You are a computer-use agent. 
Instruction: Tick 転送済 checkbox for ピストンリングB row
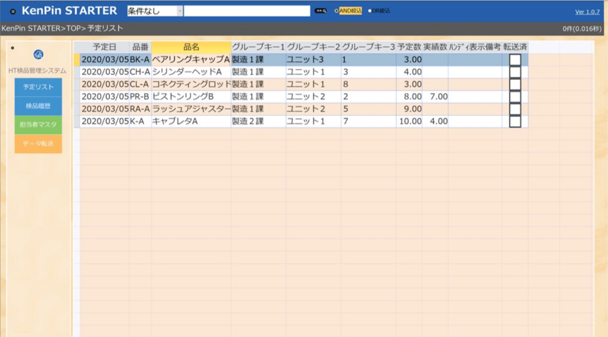pyautogui.click(x=515, y=97)
